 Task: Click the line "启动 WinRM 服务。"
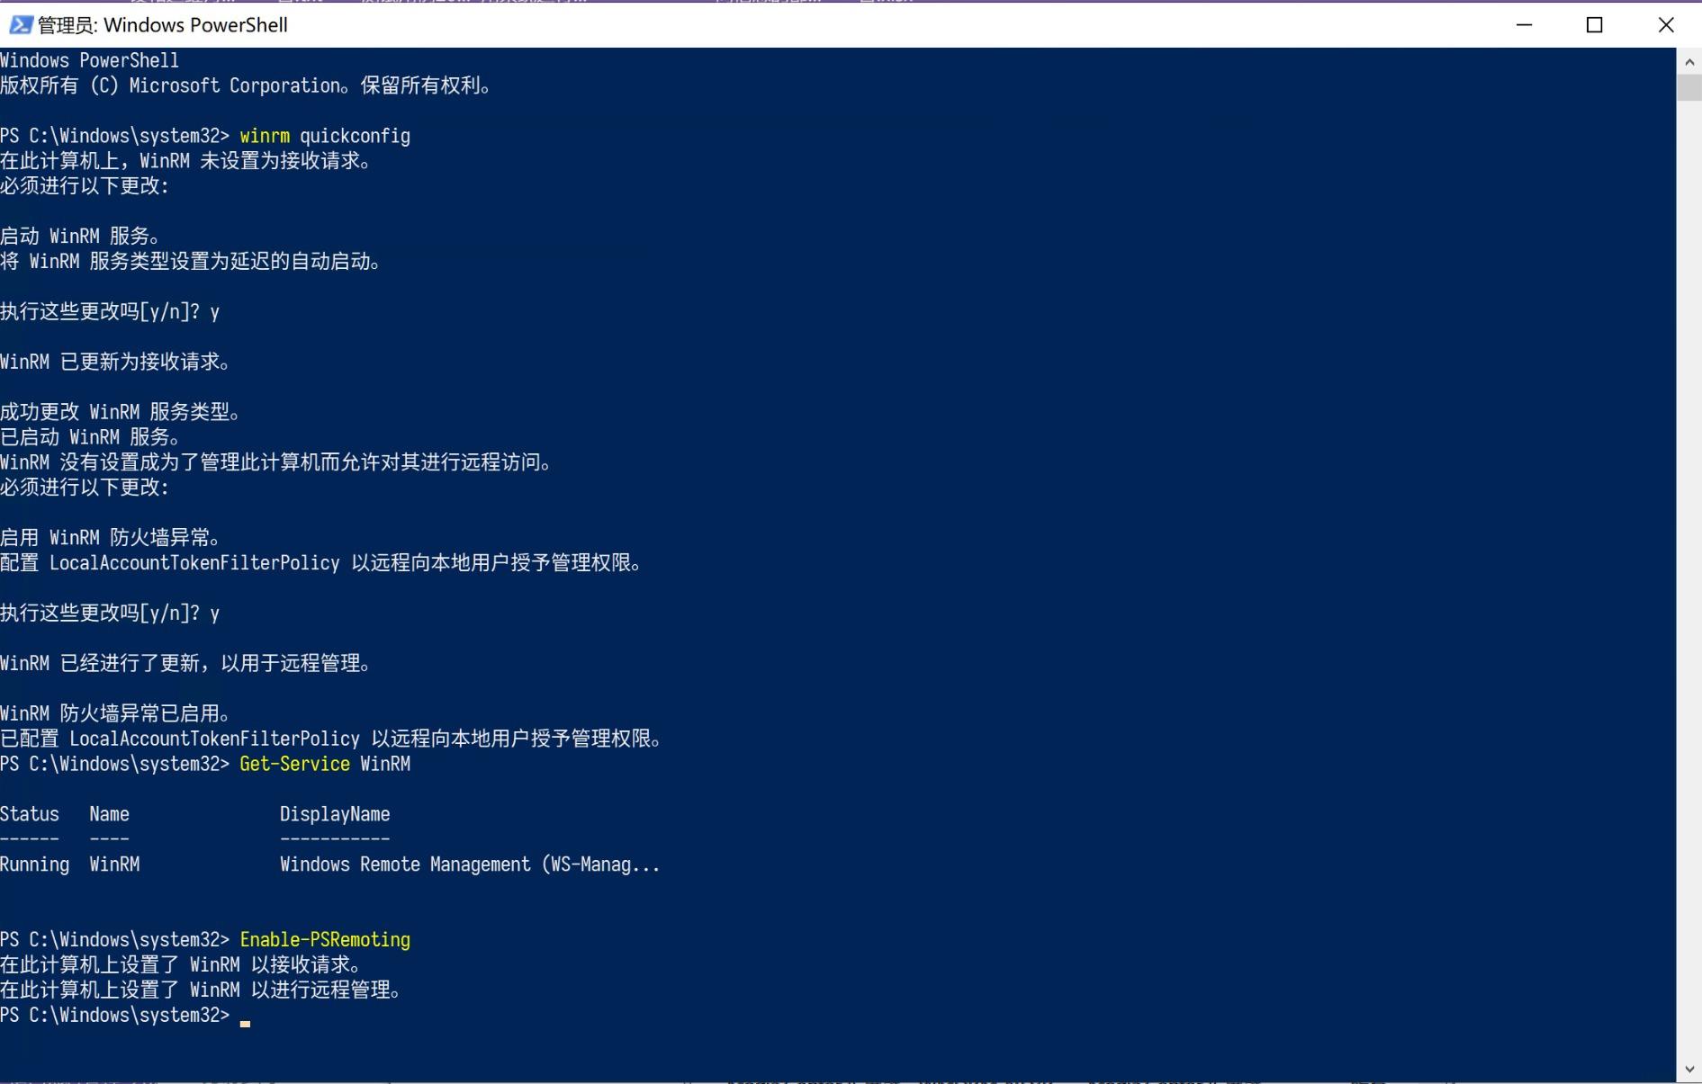(81, 236)
